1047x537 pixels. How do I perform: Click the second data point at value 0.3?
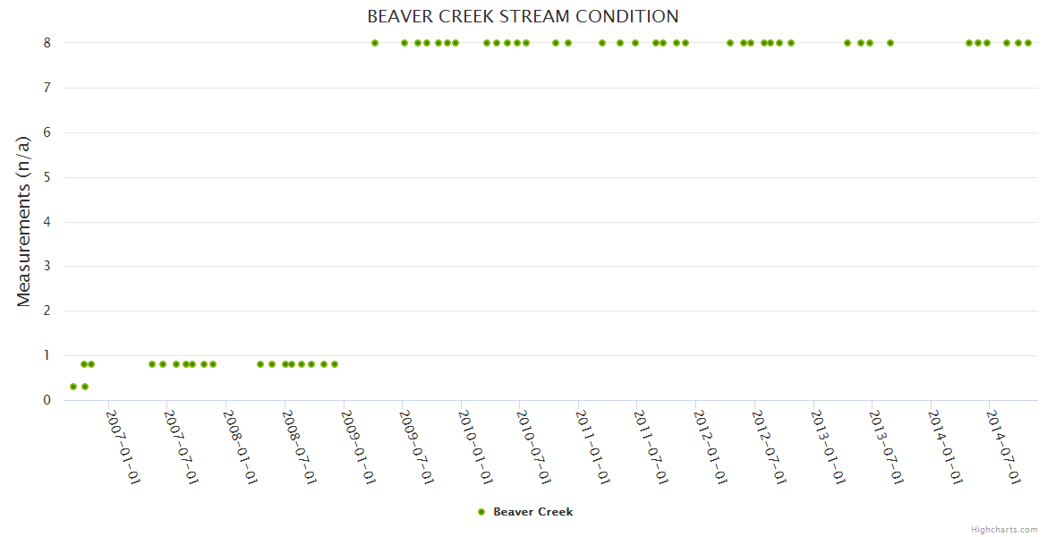coord(85,387)
